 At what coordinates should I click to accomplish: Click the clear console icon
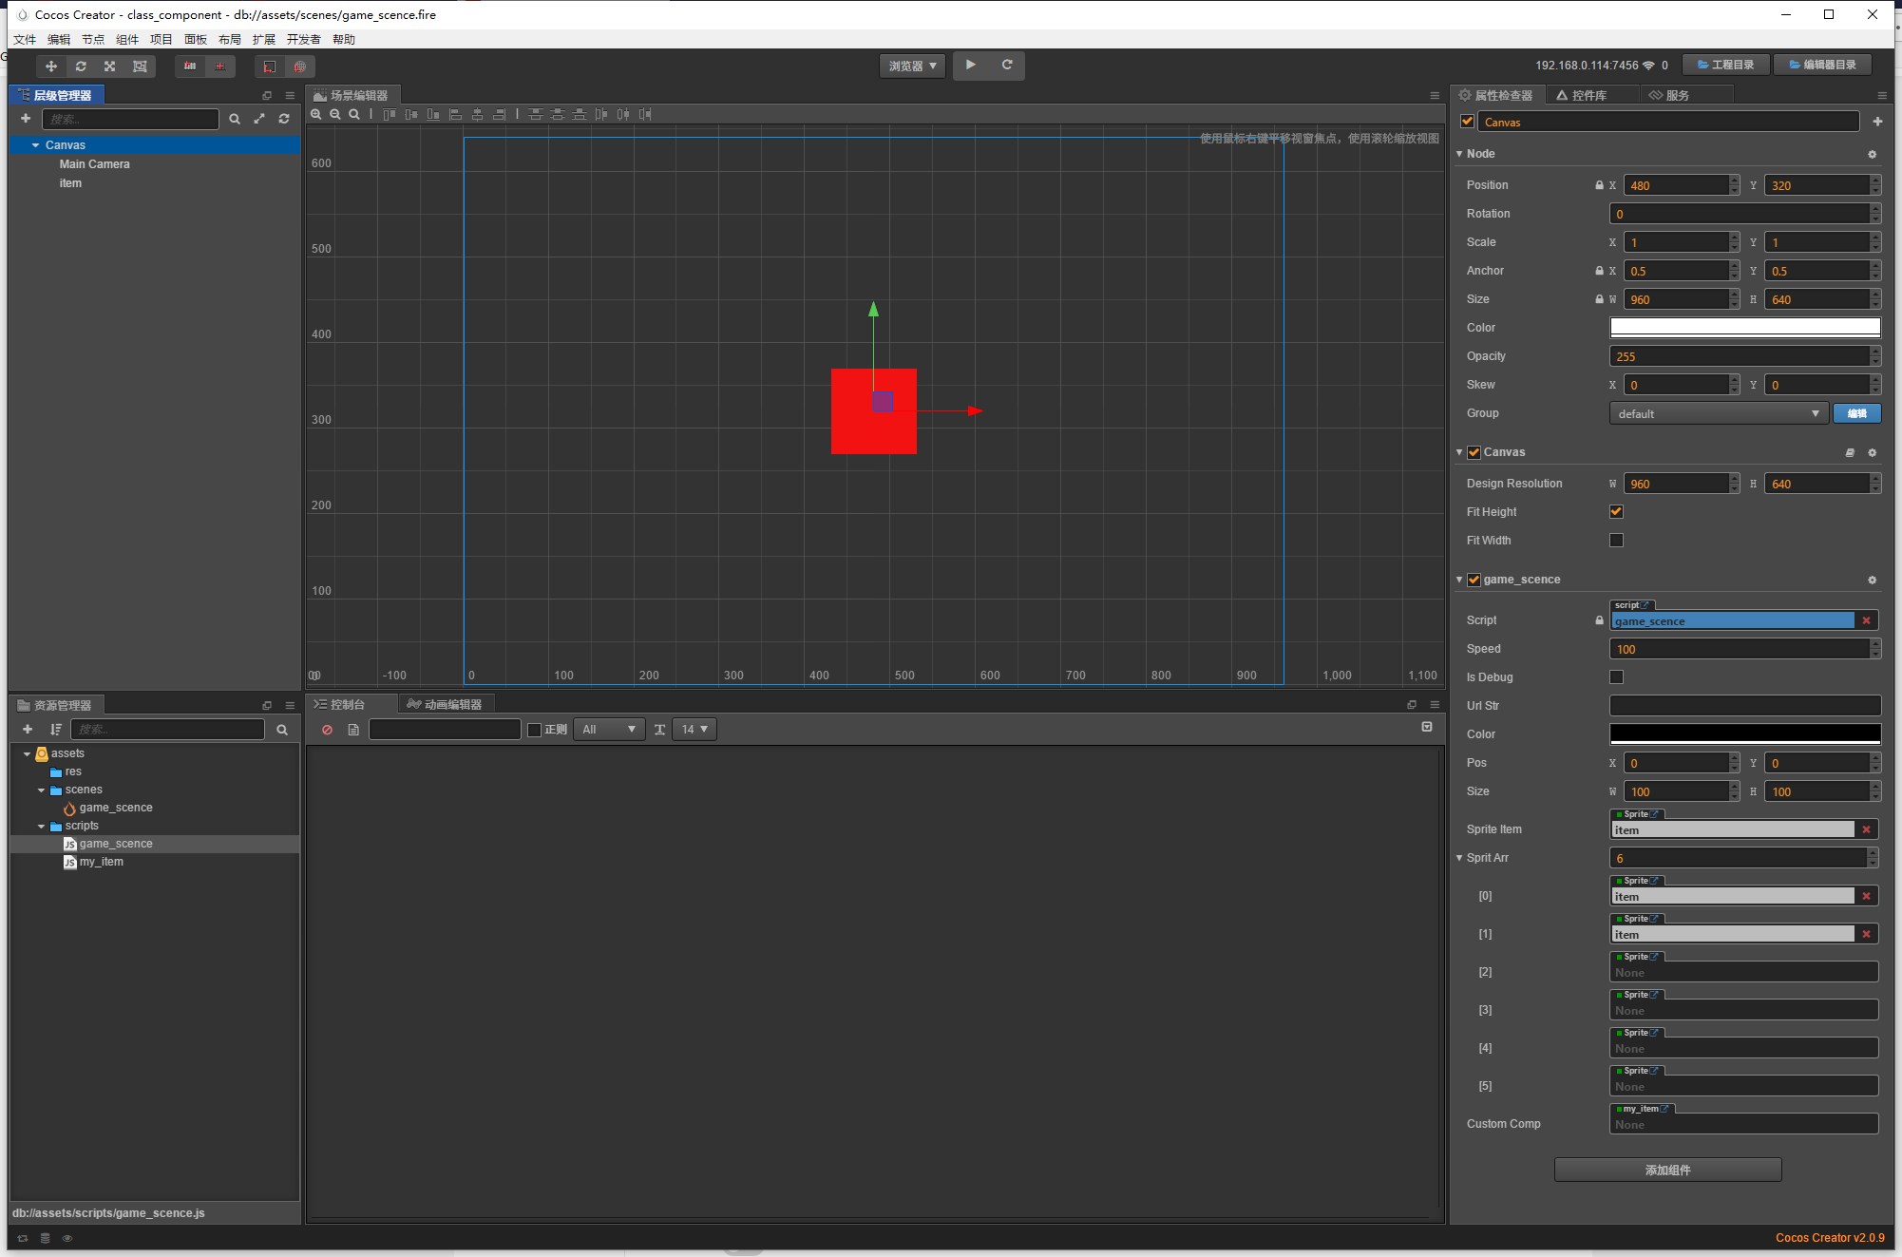(x=327, y=730)
